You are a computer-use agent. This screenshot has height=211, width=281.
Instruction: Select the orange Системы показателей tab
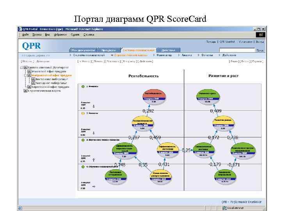pos(139,50)
